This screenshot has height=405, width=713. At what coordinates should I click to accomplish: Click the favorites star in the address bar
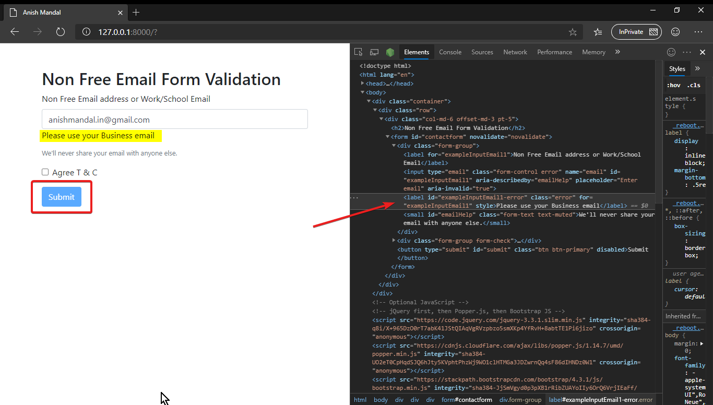click(573, 32)
